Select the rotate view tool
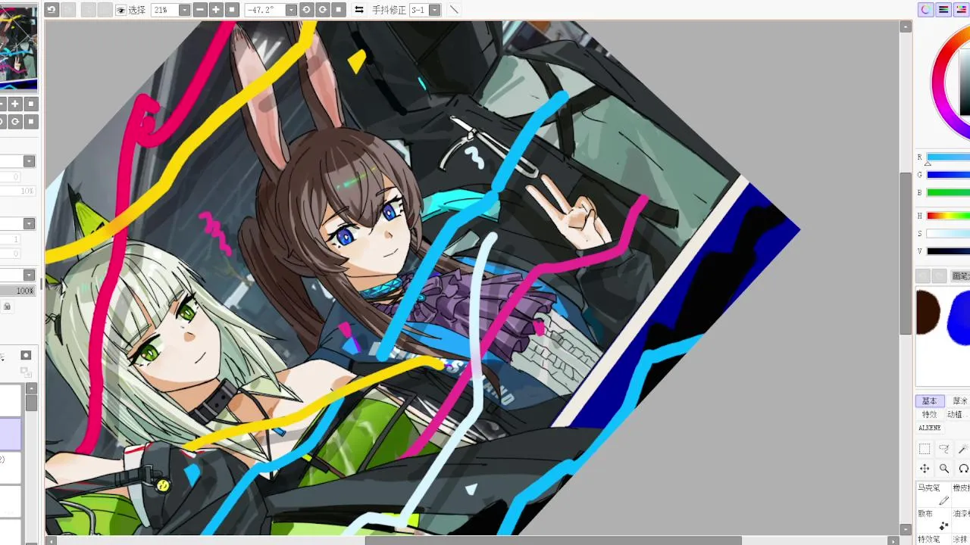The width and height of the screenshot is (970, 545). 962,469
